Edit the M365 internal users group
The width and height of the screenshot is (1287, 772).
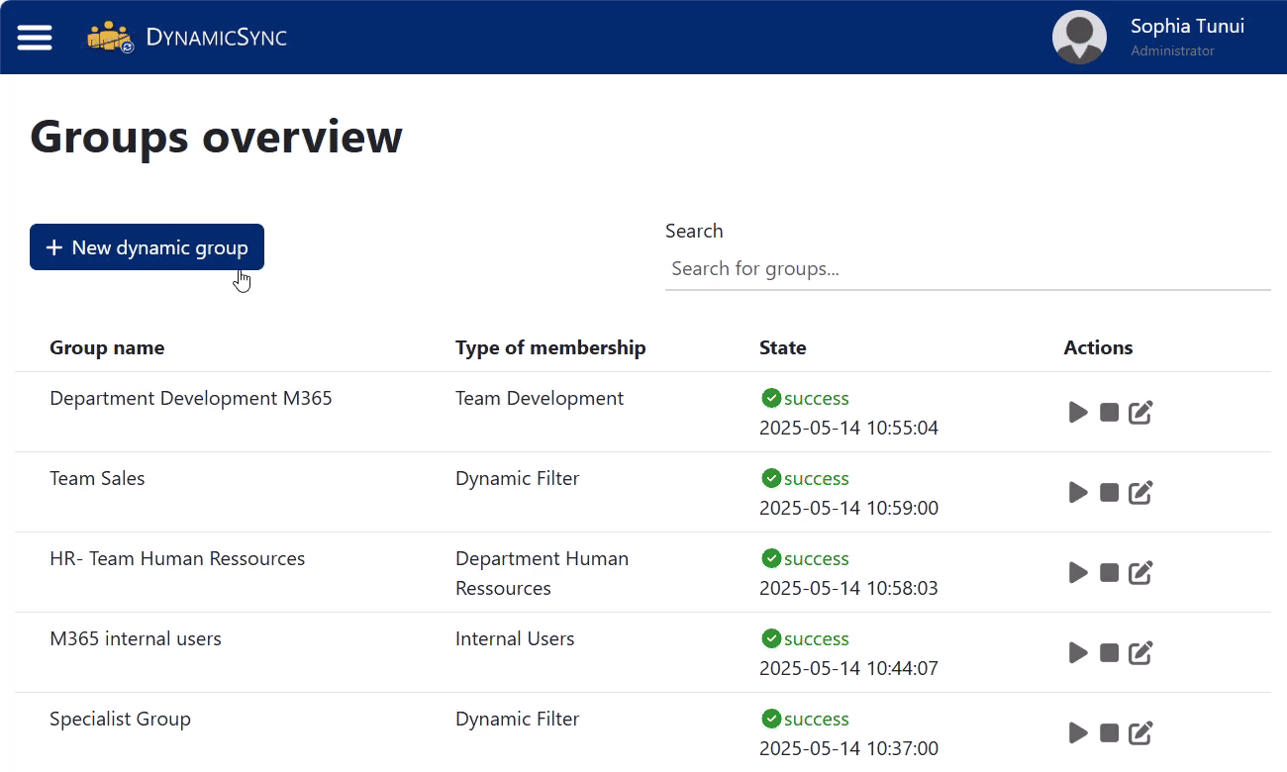[1140, 652]
